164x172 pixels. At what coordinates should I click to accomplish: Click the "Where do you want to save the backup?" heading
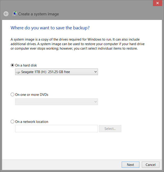tap(50, 28)
